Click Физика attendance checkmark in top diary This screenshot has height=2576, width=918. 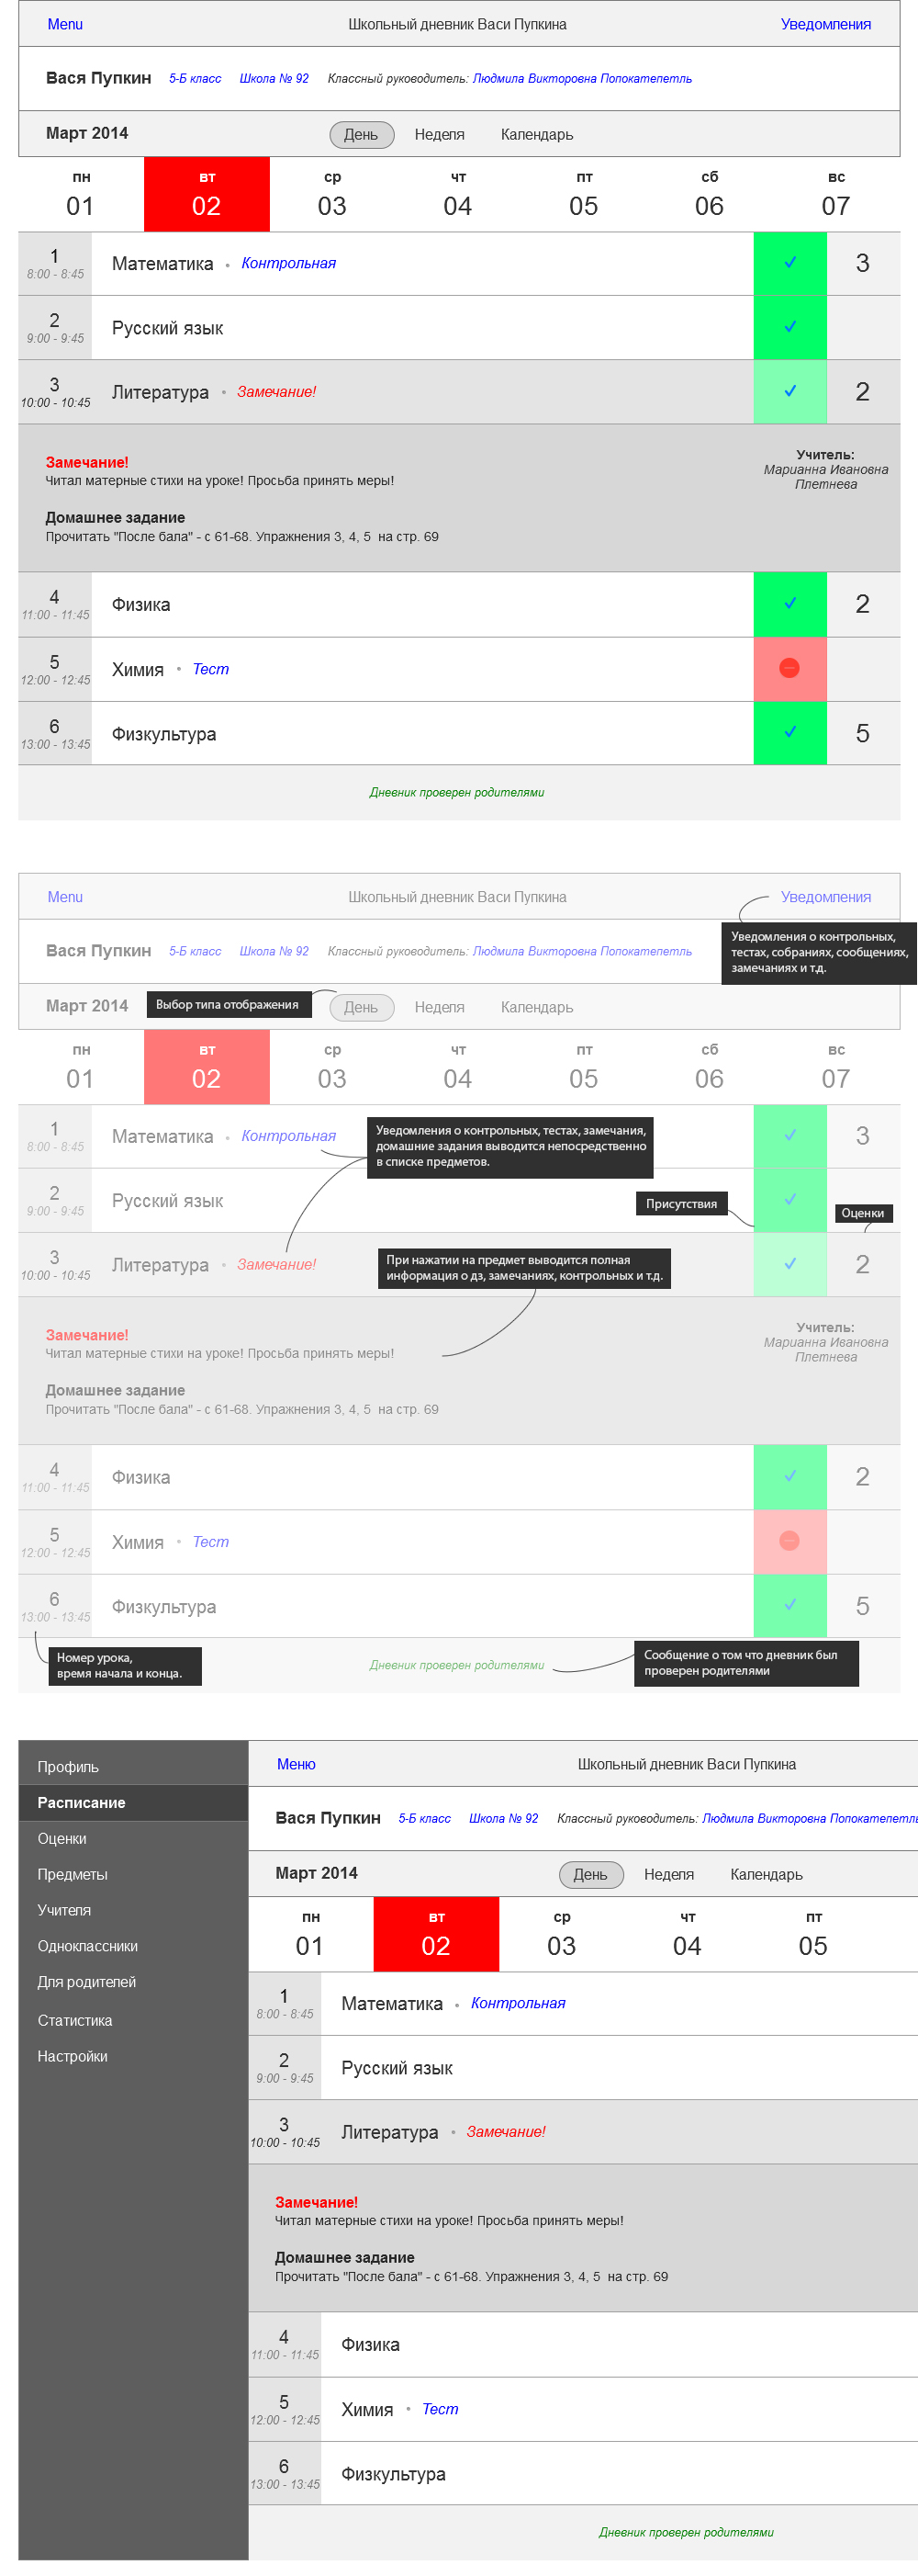(789, 604)
